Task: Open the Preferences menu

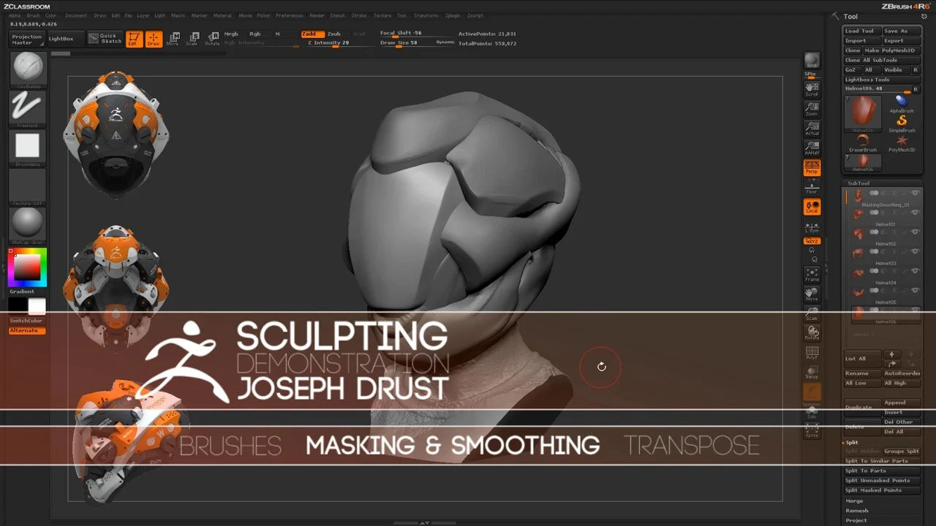Action: coord(290,15)
